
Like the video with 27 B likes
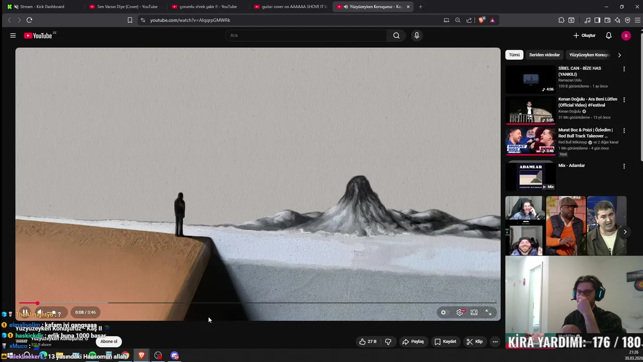[367, 341]
